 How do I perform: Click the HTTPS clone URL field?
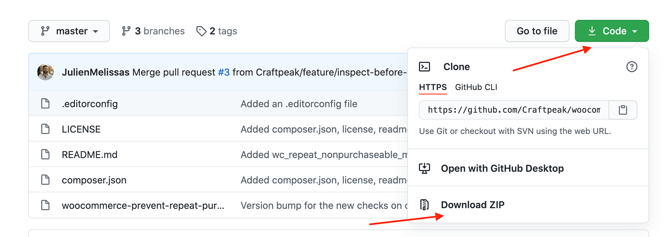click(x=514, y=110)
